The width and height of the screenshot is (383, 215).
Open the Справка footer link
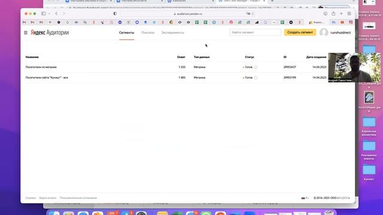[x=31, y=198]
